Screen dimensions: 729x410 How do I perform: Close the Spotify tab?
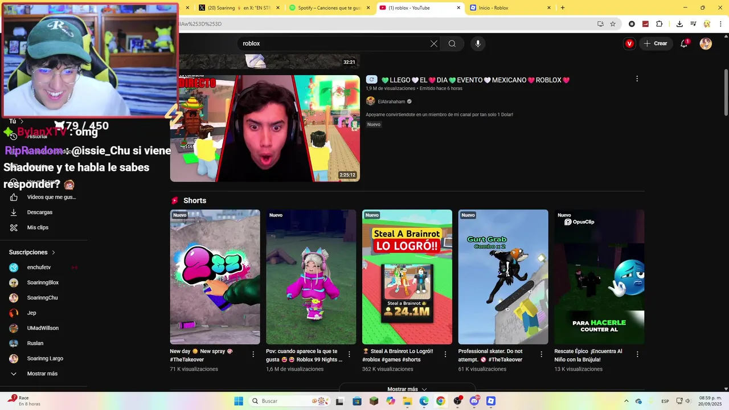tap(368, 8)
